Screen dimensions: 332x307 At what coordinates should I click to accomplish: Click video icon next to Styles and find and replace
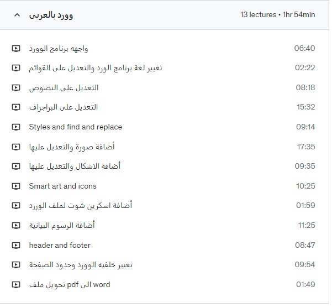point(16,127)
